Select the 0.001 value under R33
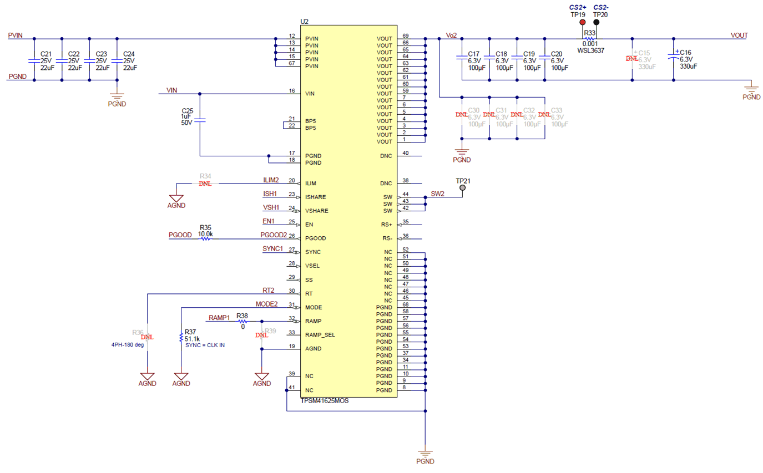This screenshot has height=473, width=763. (x=590, y=43)
